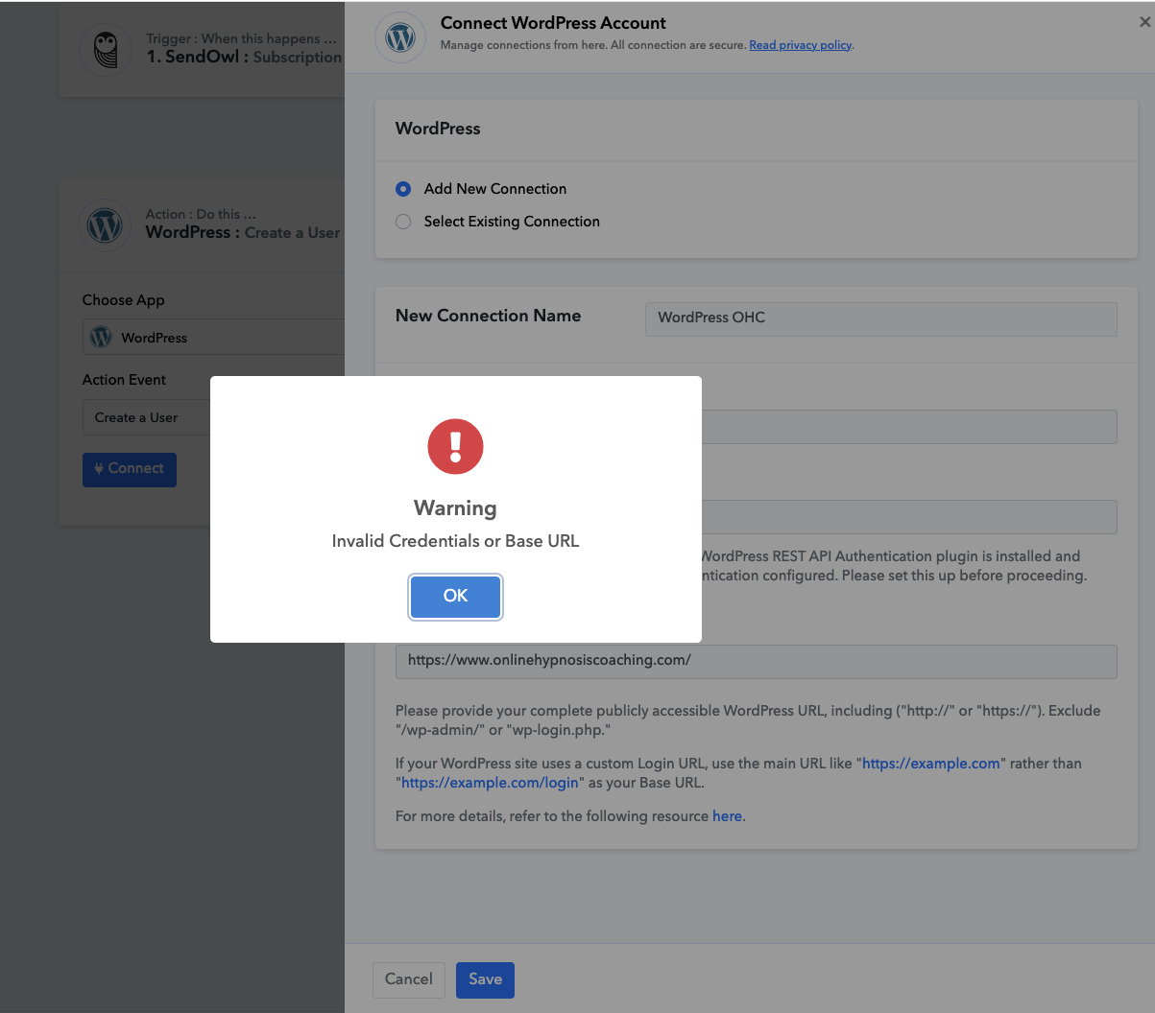This screenshot has width=1155, height=1013.
Task: Open the Action Event Create a User dropdown
Action: (147, 417)
